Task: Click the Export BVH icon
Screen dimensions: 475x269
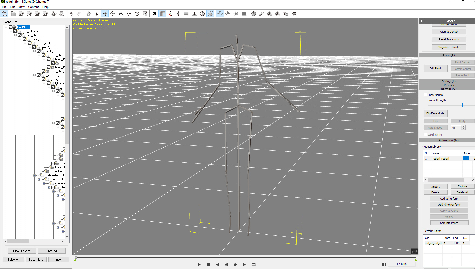Action: [37, 14]
